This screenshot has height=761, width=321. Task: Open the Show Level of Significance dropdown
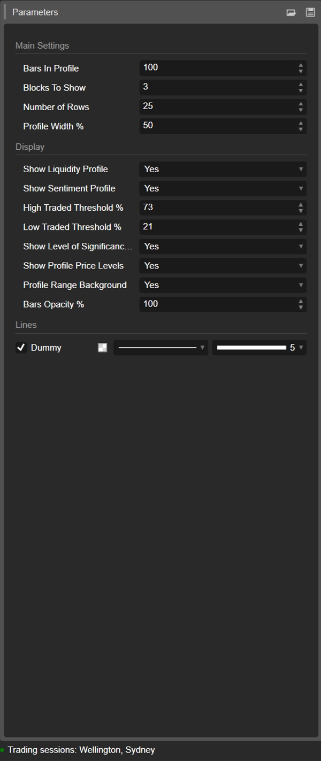tap(300, 247)
